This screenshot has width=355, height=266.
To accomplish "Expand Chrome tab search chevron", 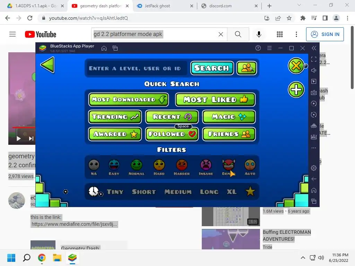I will [x=299, y=5].
